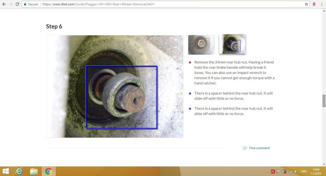Click the power and battery tray icon
326x176 pixels.
284,172
